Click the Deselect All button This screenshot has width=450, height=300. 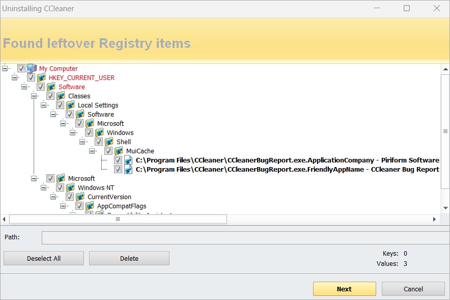click(44, 258)
